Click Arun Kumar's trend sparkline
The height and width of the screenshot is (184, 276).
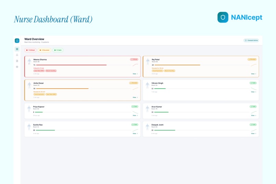click(x=254, y=112)
